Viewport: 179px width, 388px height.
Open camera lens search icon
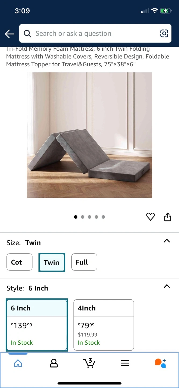pyautogui.click(x=164, y=33)
